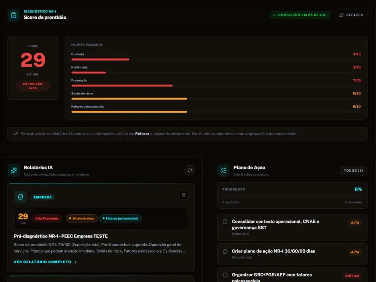376x282 pixels.
Task: Click the Prevenção pillar progress bar
Action: click(x=216, y=86)
